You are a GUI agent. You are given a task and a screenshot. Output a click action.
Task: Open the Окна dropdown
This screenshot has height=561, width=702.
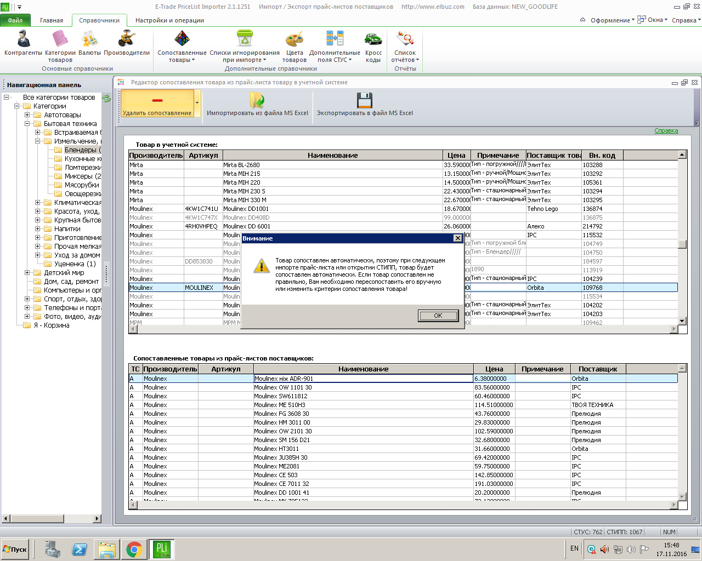tap(653, 20)
